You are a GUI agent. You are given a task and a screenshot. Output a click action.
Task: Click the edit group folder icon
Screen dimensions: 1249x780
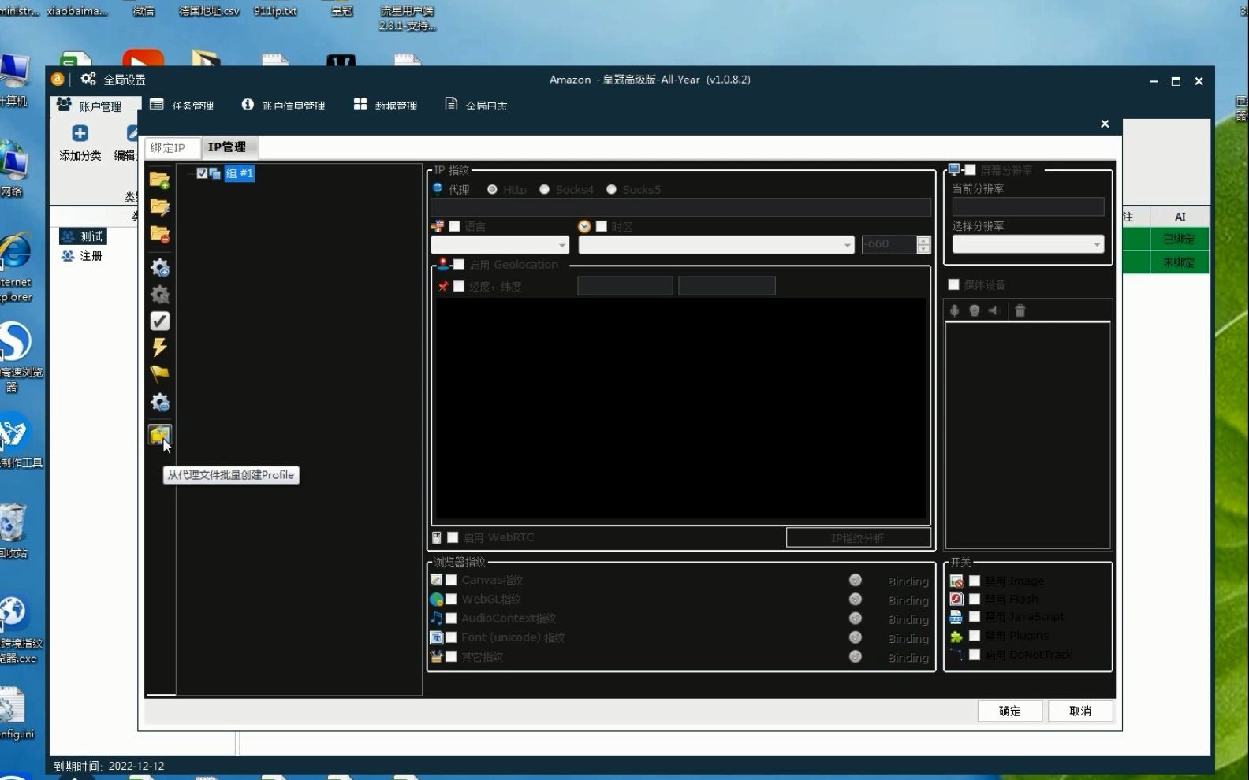coord(159,207)
